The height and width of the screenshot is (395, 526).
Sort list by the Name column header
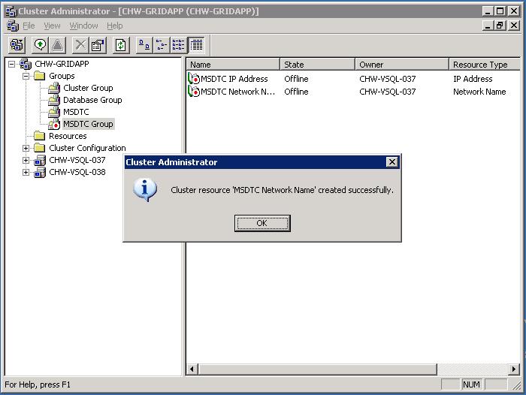coord(233,65)
